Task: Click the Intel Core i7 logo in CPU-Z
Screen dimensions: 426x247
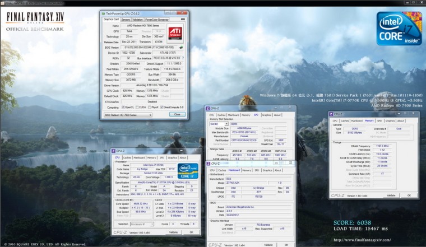Action: (187, 170)
